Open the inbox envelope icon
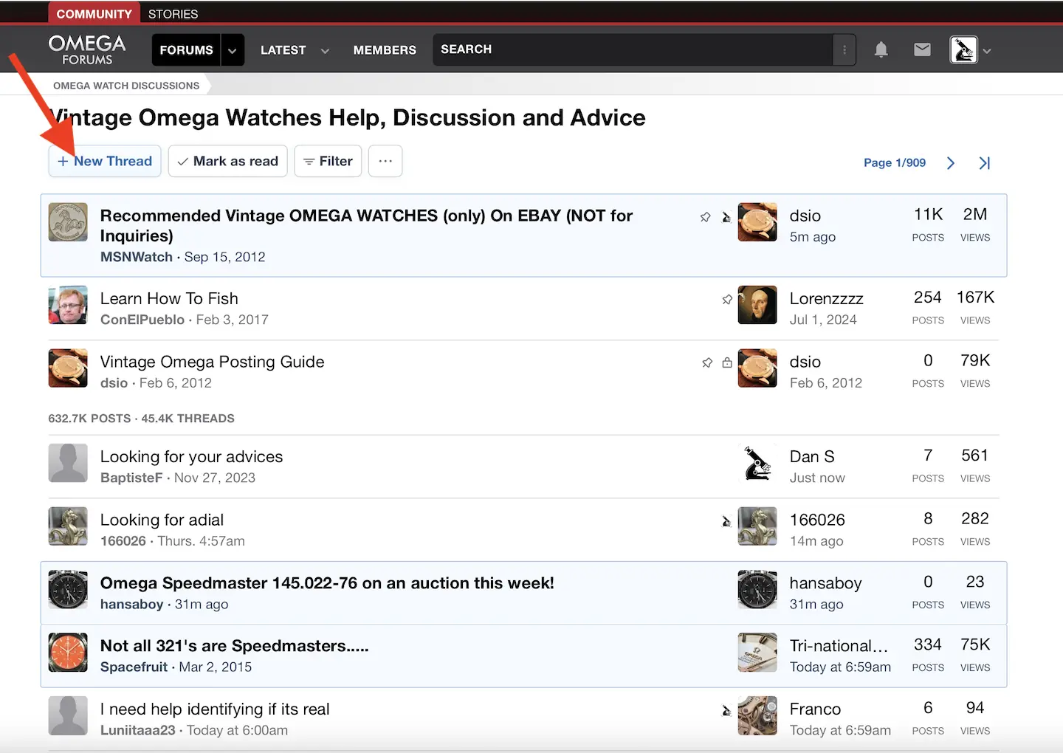This screenshot has height=753, width=1063. point(922,49)
